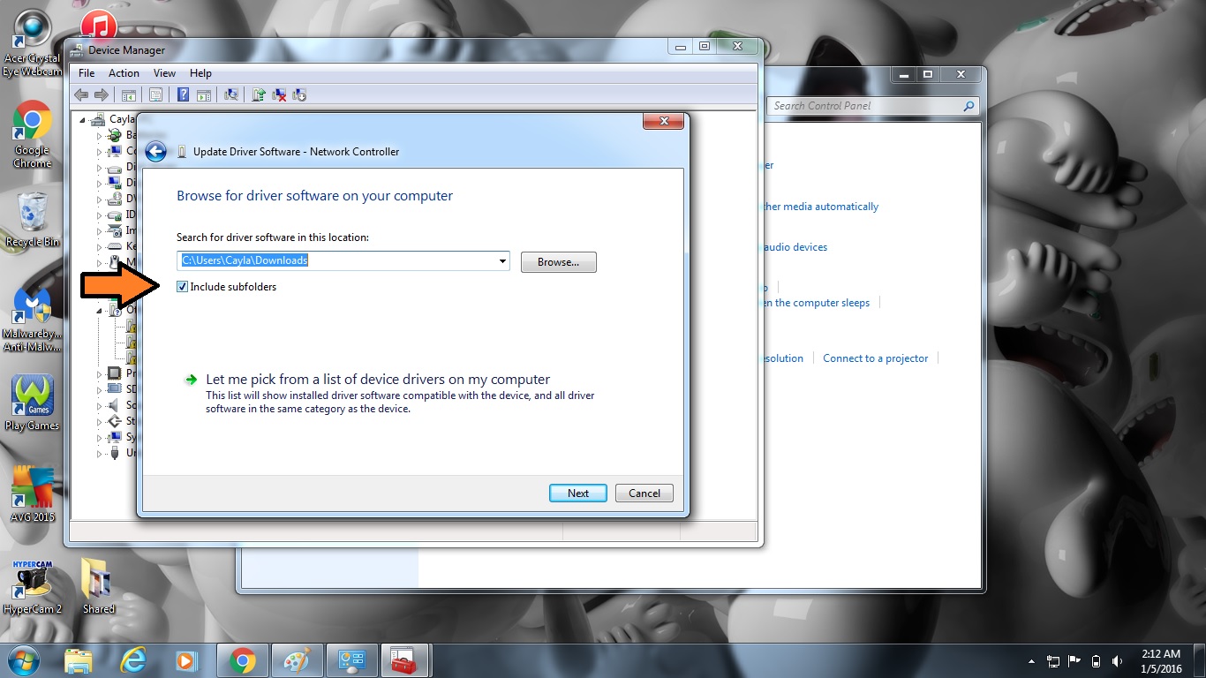Click the battery power tray icon
This screenshot has width=1206, height=678.
click(1097, 661)
